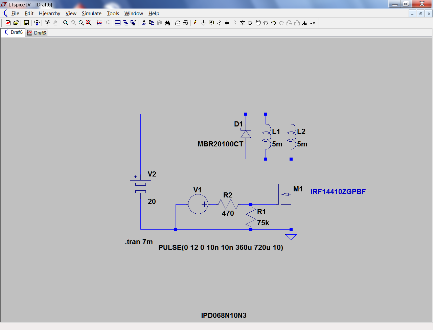
Task: Click the 470 value of resistor R2
Action: click(228, 213)
